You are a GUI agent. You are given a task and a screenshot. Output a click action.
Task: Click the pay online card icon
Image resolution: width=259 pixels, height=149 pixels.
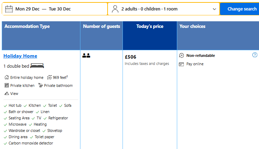[x=181, y=64]
